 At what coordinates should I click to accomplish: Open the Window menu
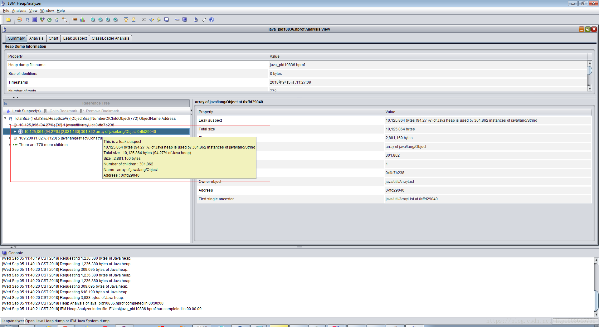click(47, 11)
